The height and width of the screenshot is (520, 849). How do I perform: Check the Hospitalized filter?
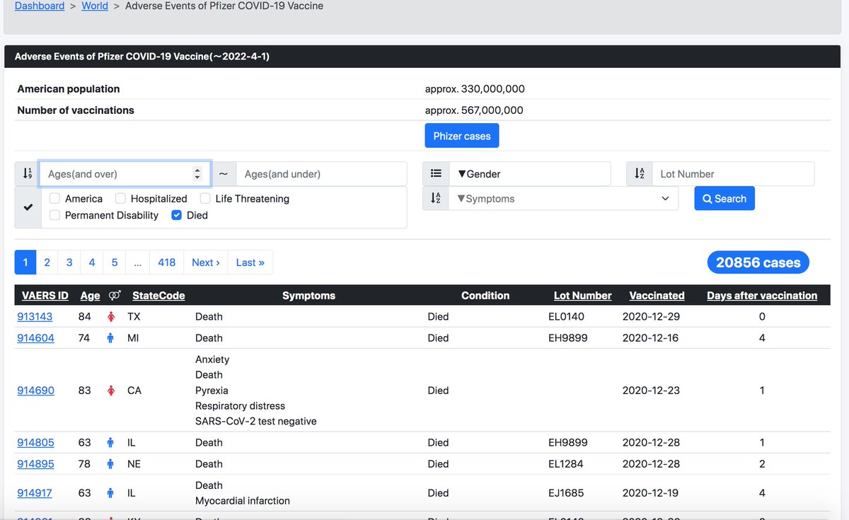[120, 199]
